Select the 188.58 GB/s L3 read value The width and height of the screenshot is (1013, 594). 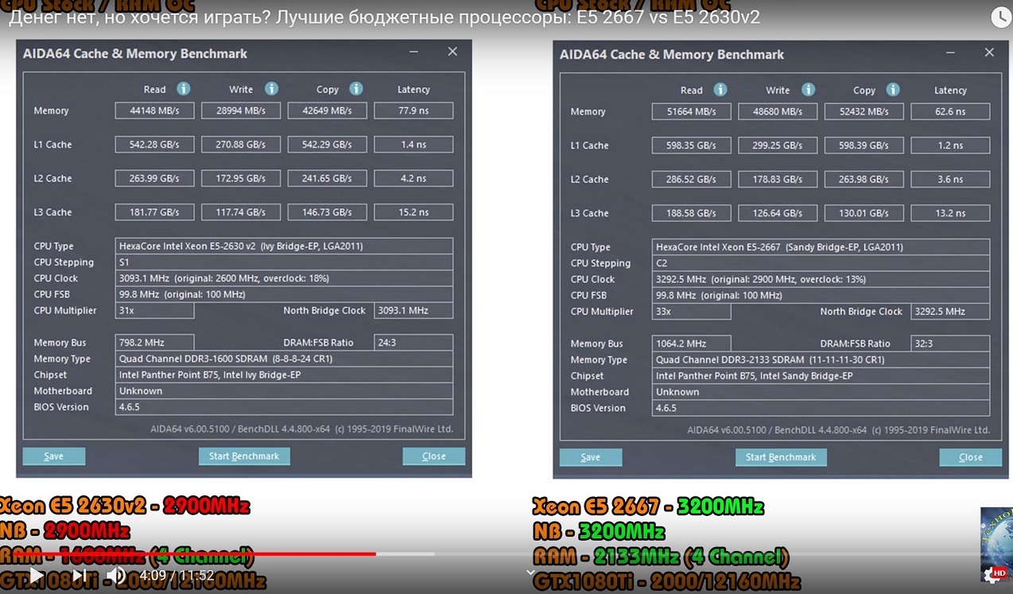tap(692, 213)
